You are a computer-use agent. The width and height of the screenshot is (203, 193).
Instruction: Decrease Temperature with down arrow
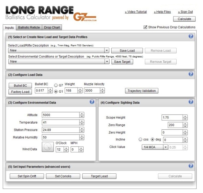(x=82, y=124)
